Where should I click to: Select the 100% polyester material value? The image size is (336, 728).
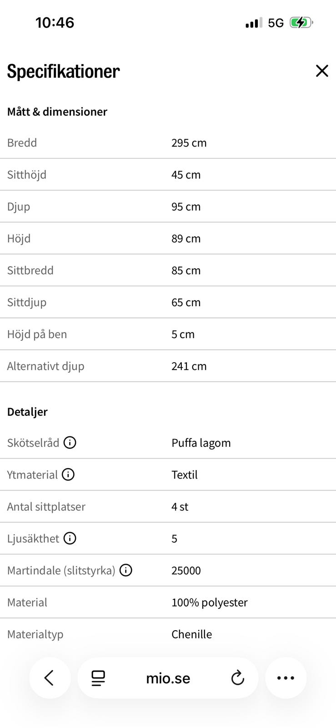210,602
